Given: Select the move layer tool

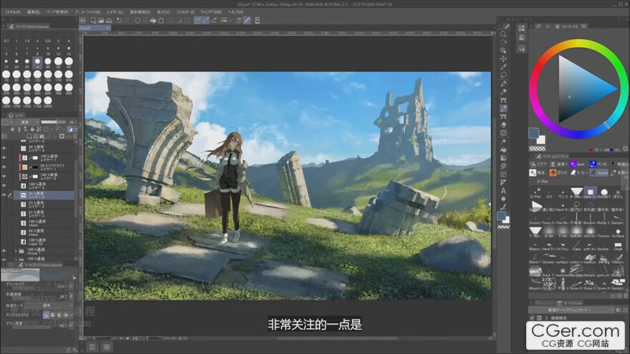Looking at the screenshot, I should click(x=504, y=59).
